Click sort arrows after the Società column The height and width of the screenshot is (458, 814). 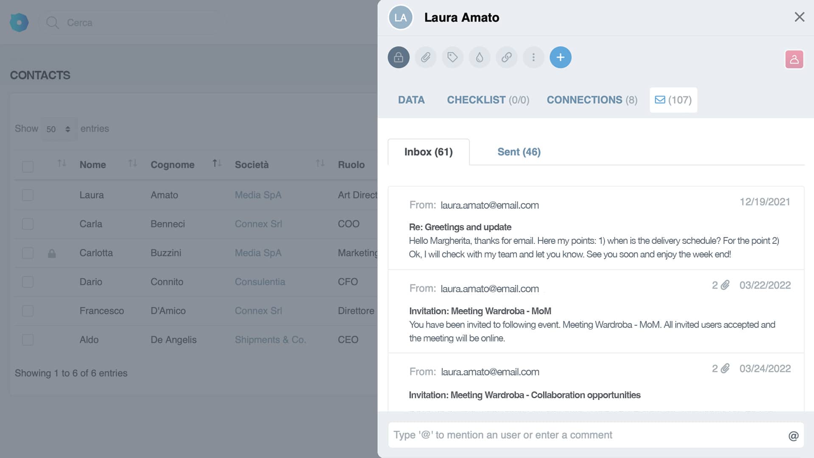(x=320, y=163)
